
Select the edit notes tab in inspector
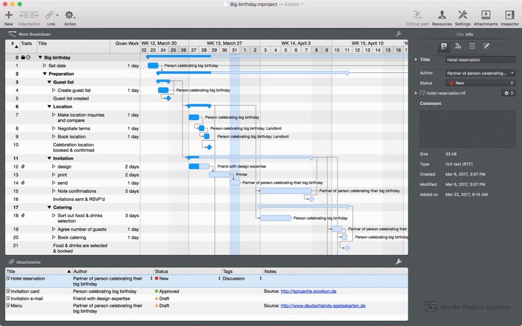pos(486,46)
